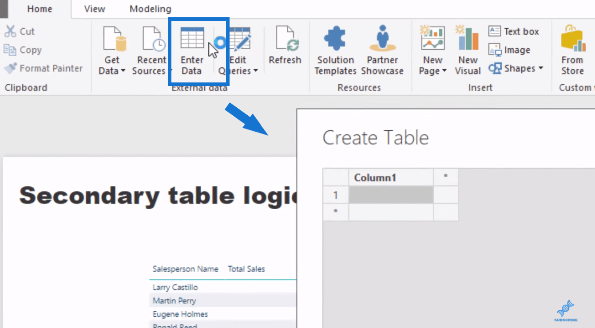The image size is (595, 328).
Task: Click the Create Table dialog title
Action: tap(376, 138)
